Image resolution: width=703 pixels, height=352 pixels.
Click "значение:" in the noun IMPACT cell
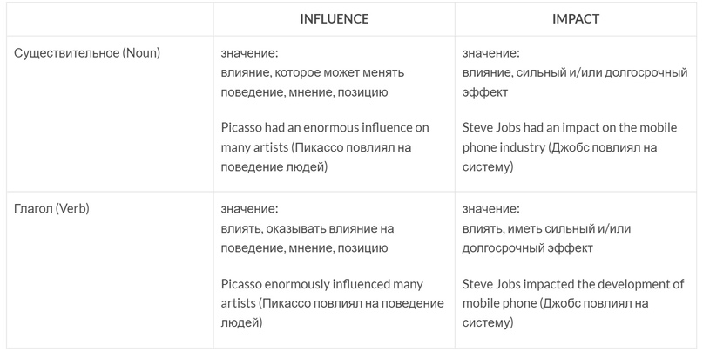491,53
